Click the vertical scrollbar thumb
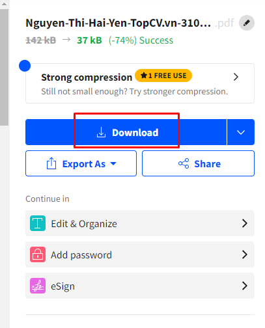Viewport: 265px width, 328px height. point(5,67)
